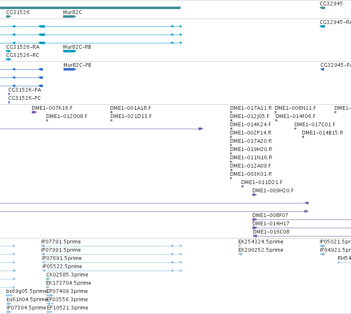Click the Mur82C-PB protein label
Viewport: 351px width, 314px height.
(77, 65)
